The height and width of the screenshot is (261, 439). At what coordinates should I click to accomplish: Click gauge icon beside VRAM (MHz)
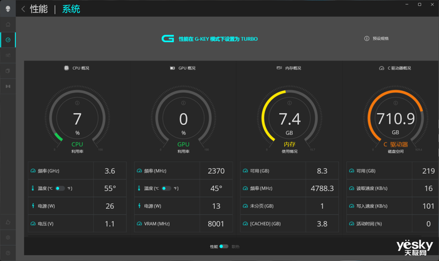tap(139, 223)
